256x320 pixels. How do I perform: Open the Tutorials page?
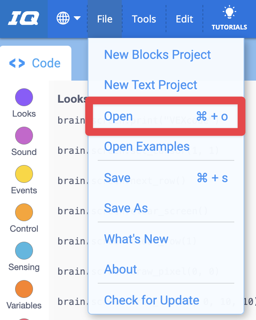pyautogui.click(x=229, y=19)
